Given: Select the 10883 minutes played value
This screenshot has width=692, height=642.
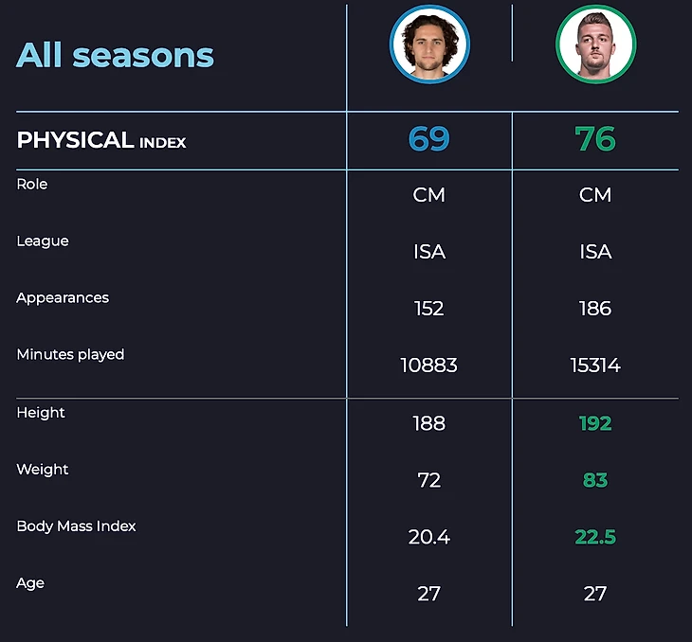Looking at the screenshot, I should (428, 366).
